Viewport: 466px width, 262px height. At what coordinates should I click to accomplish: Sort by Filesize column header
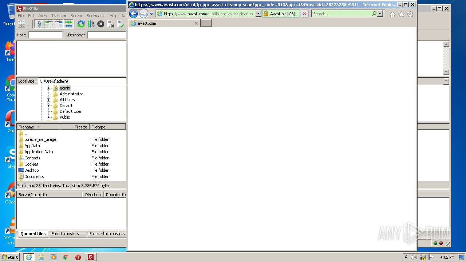pos(75,127)
